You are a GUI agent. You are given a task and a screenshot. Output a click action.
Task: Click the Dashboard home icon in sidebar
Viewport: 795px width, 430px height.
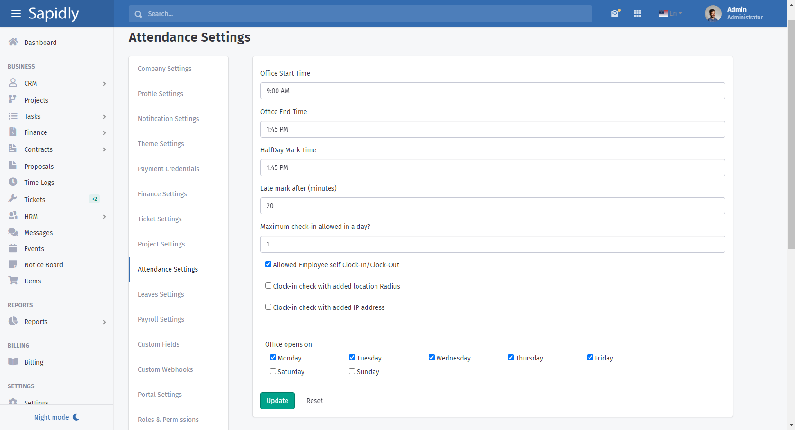click(13, 42)
